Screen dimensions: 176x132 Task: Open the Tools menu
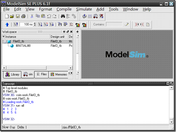pos(113,9)
